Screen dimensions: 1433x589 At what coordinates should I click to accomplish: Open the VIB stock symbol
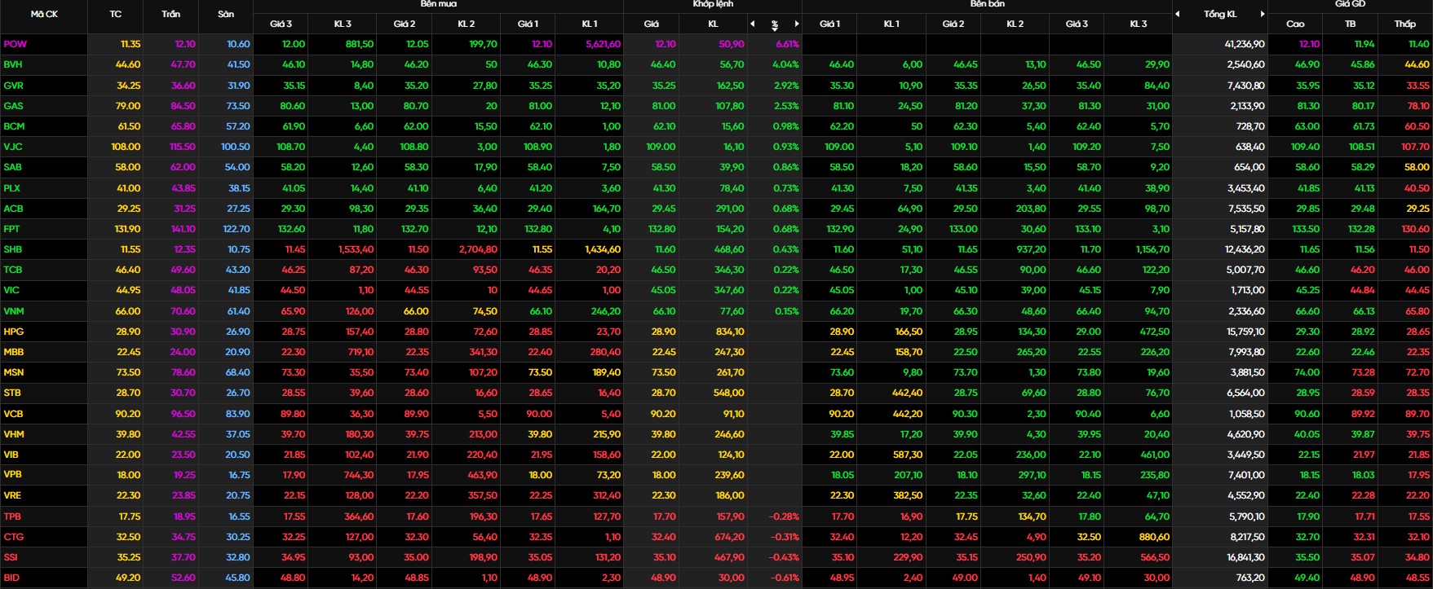[x=11, y=455]
